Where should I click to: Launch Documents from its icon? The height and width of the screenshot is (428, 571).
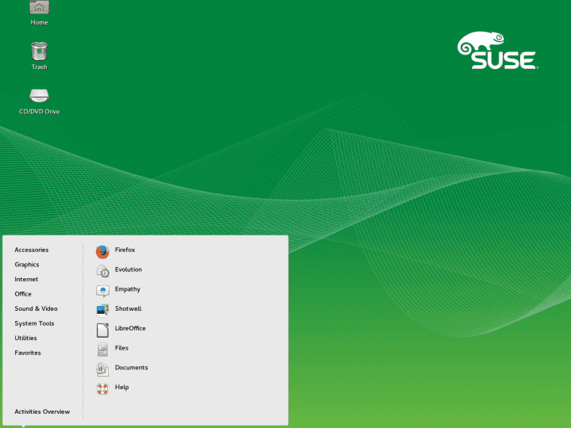pos(102,369)
